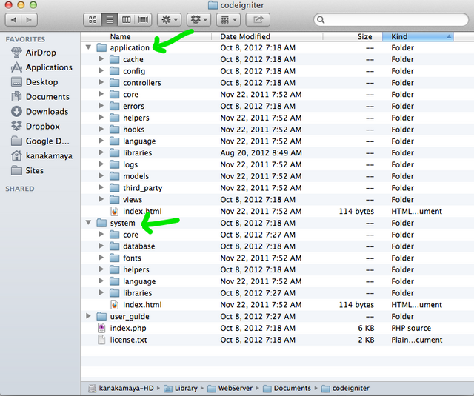Screen dimensions: 474x396
Task: Open the kanakamaya home folder in sidebar
Action: click(41, 156)
